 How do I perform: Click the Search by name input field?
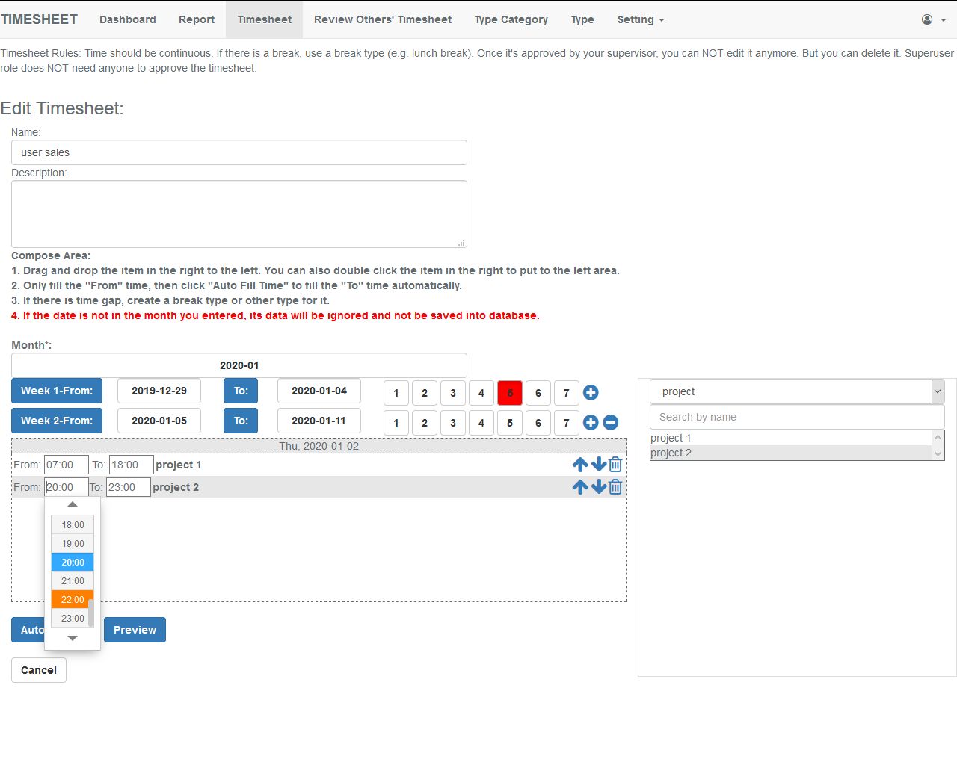point(797,417)
